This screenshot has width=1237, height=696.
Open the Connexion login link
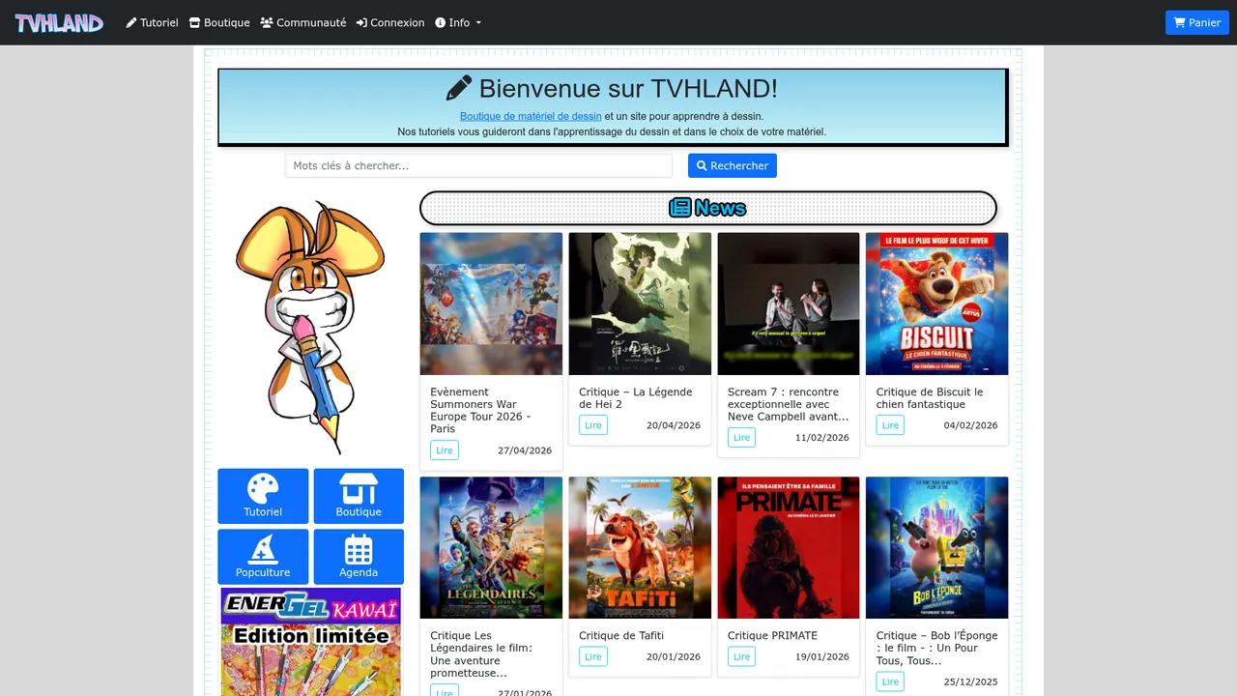pos(390,22)
